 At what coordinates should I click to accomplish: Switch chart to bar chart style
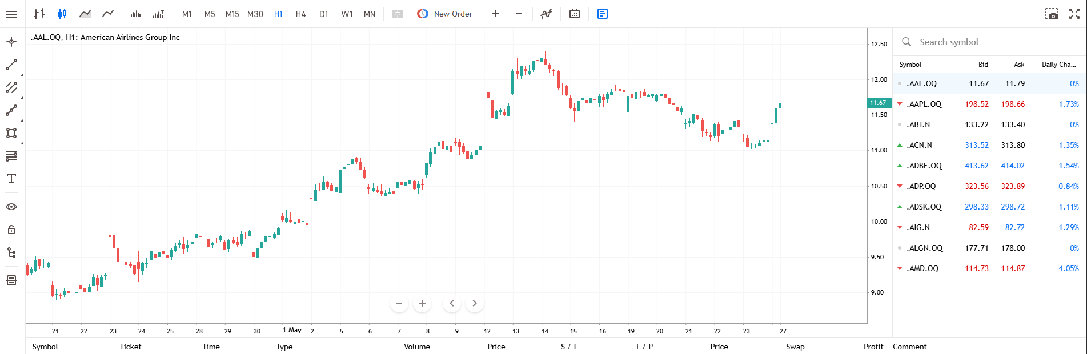pos(39,14)
